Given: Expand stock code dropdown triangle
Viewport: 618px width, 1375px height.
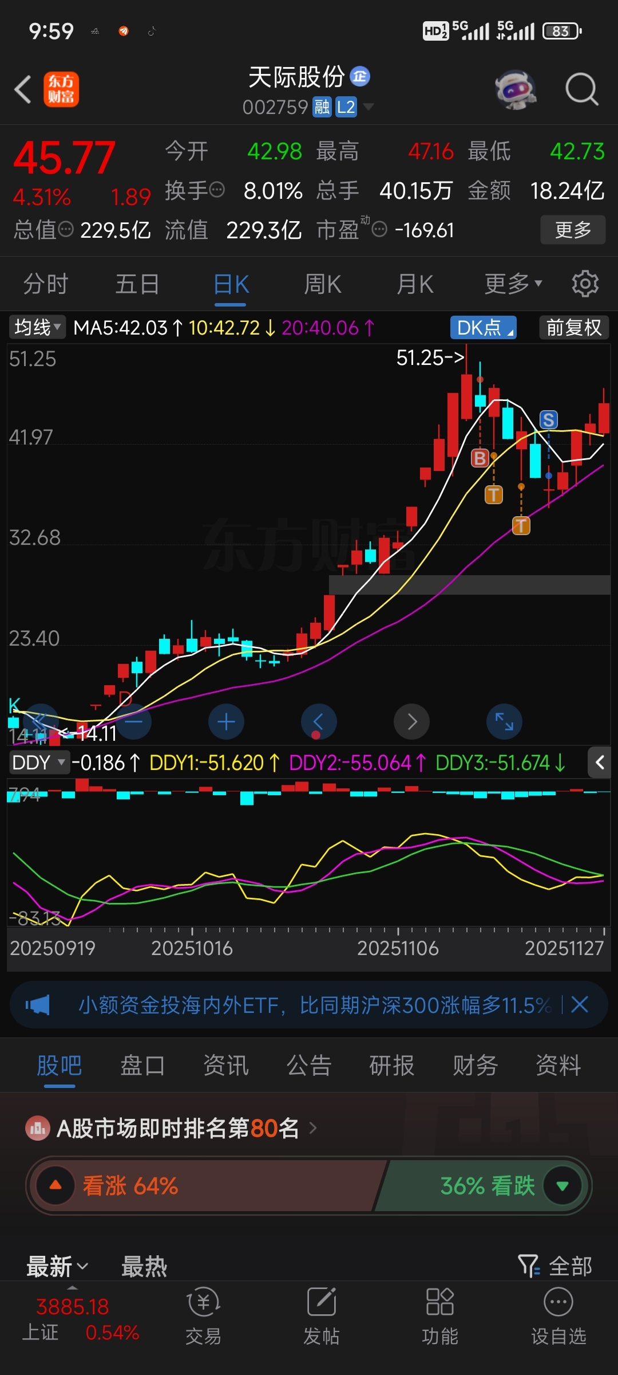Looking at the screenshot, I should click(369, 107).
